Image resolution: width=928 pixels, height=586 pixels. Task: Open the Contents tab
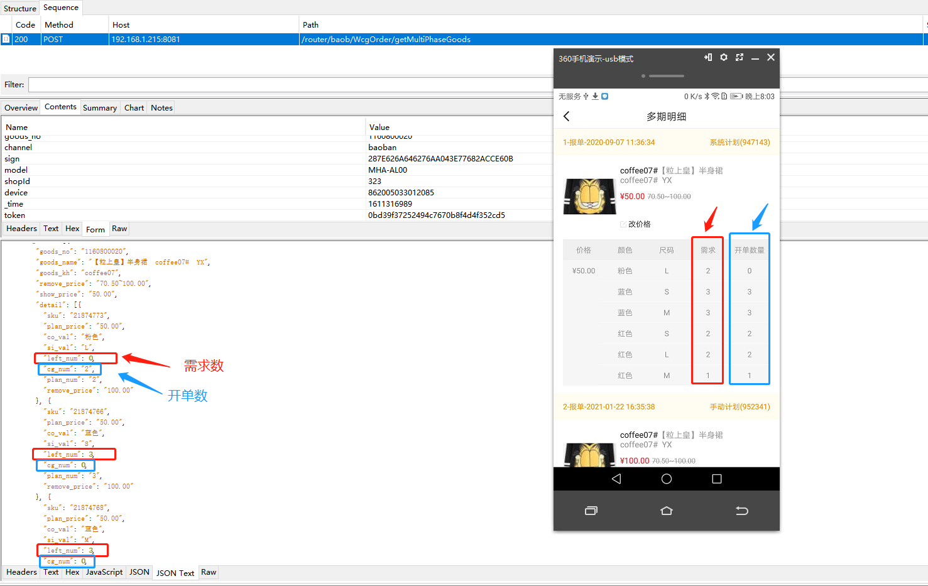point(60,107)
